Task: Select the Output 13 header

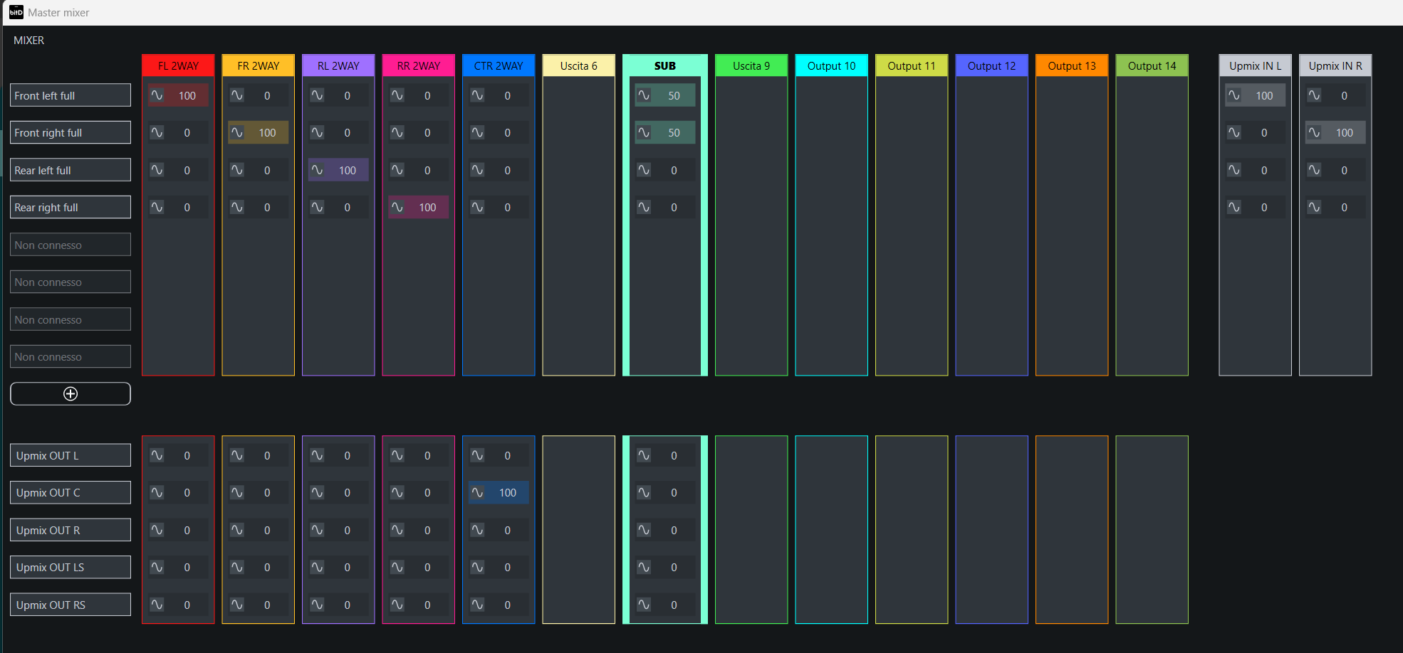Action: click(x=1072, y=65)
